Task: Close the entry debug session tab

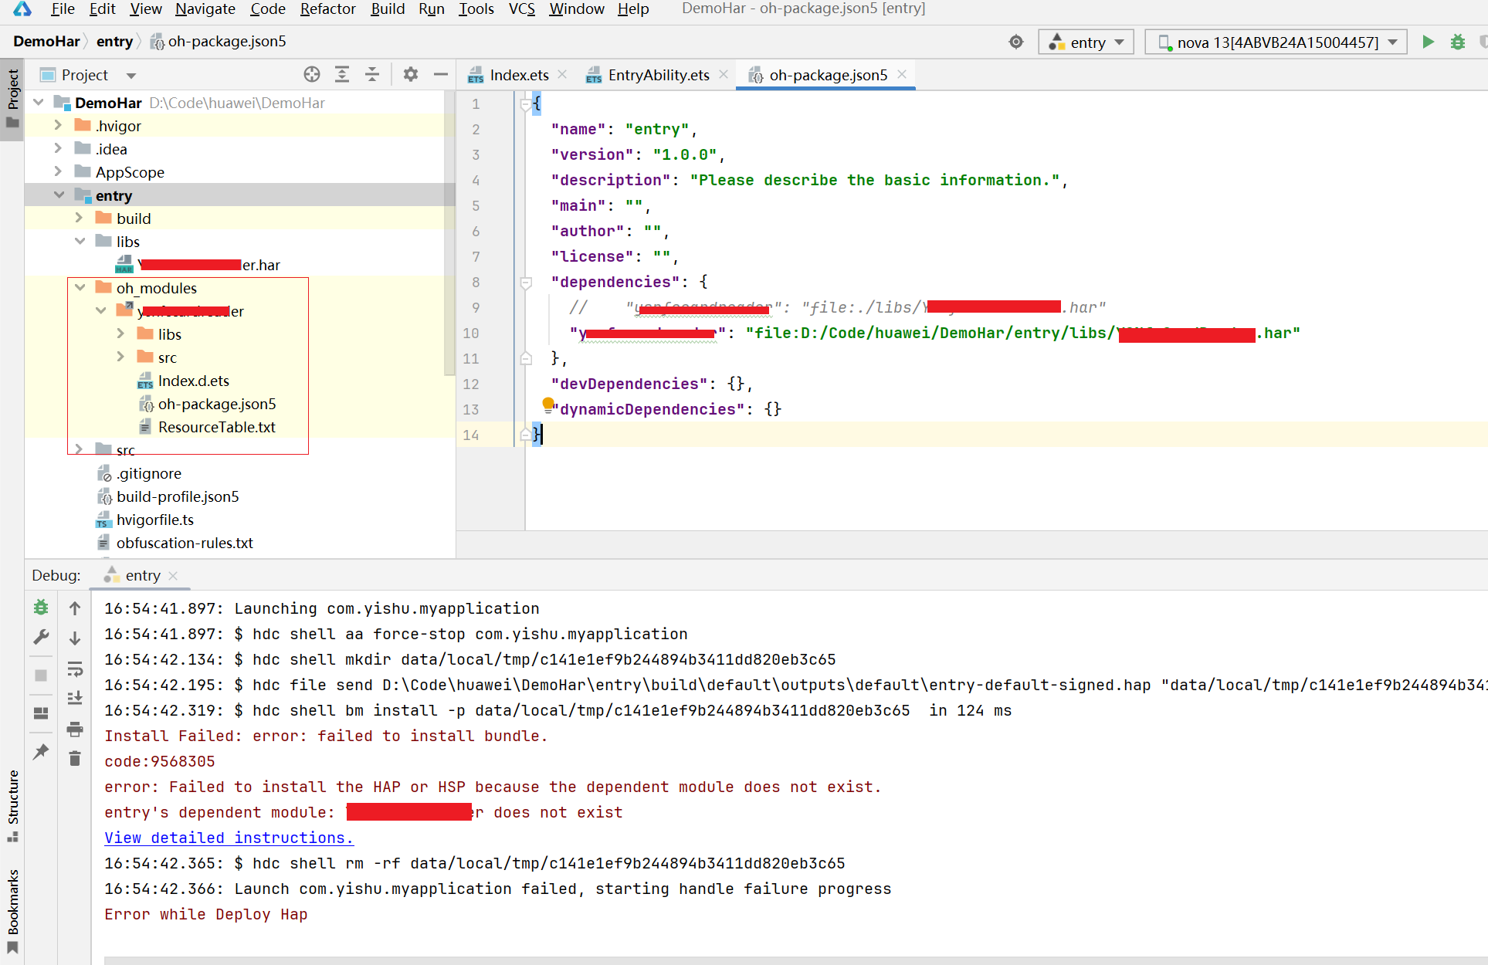Action: [173, 576]
